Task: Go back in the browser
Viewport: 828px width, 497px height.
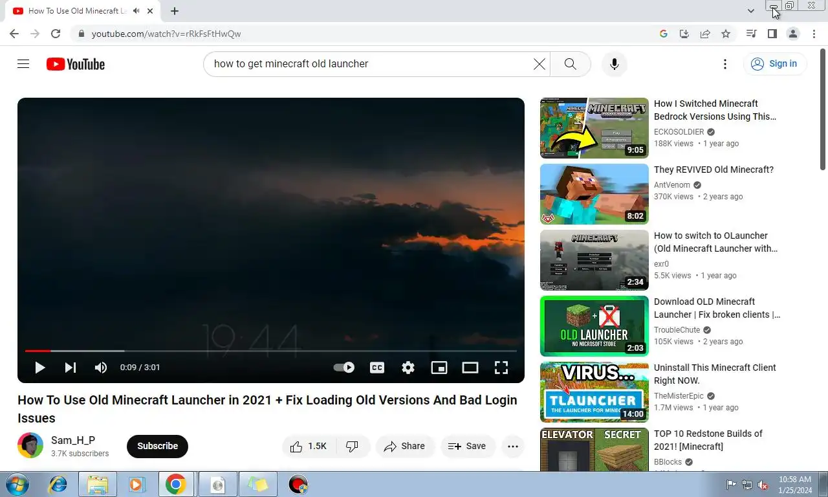Action: coord(14,34)
